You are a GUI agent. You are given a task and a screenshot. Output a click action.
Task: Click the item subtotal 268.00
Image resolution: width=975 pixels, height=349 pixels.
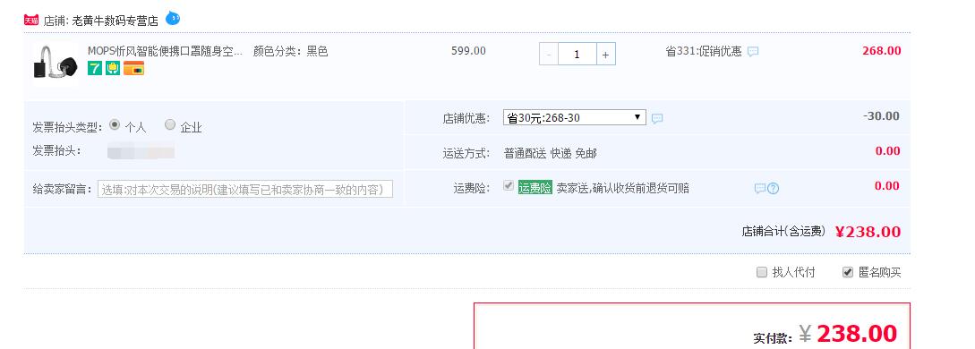click(882, 51)
